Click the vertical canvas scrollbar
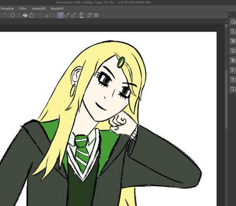This screenshot has width=236, height=206. 226,99
